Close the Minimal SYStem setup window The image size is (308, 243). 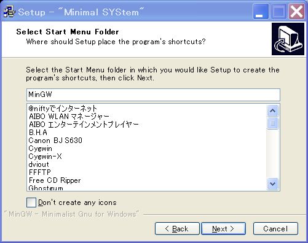tap(296, 12)
